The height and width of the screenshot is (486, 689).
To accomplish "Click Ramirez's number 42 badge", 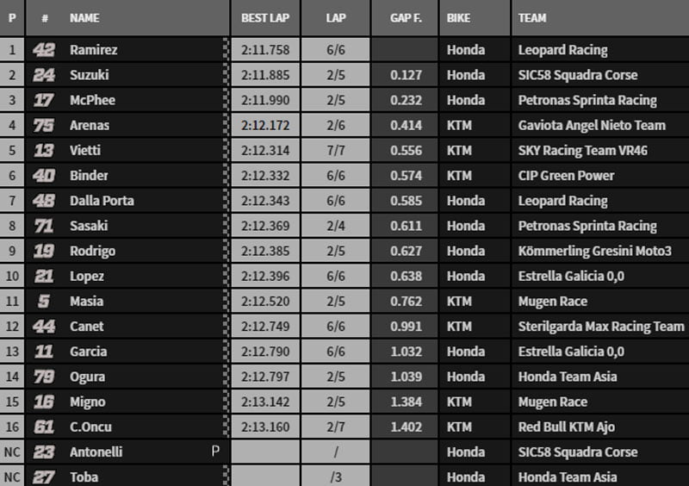I will (43, 50).
